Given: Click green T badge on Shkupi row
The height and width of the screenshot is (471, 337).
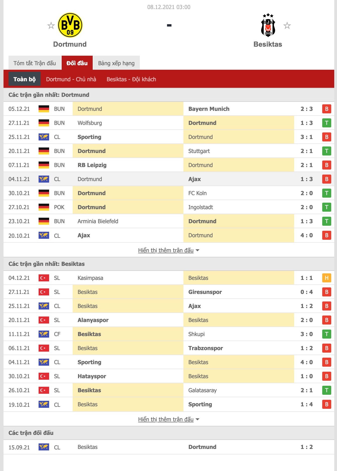Looking at the screenshot, I should pyautogui.click(x=327, y=334).
